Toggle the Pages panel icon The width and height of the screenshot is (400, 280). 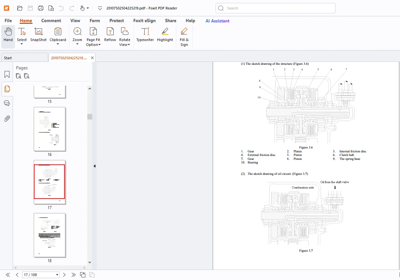(7, 89)
